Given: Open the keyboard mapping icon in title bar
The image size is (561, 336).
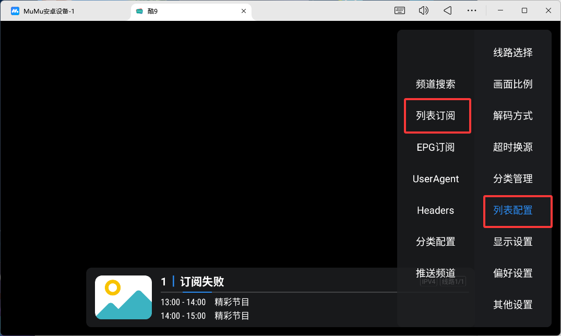Looking at the screenshot, I should [x=400, y=11].
